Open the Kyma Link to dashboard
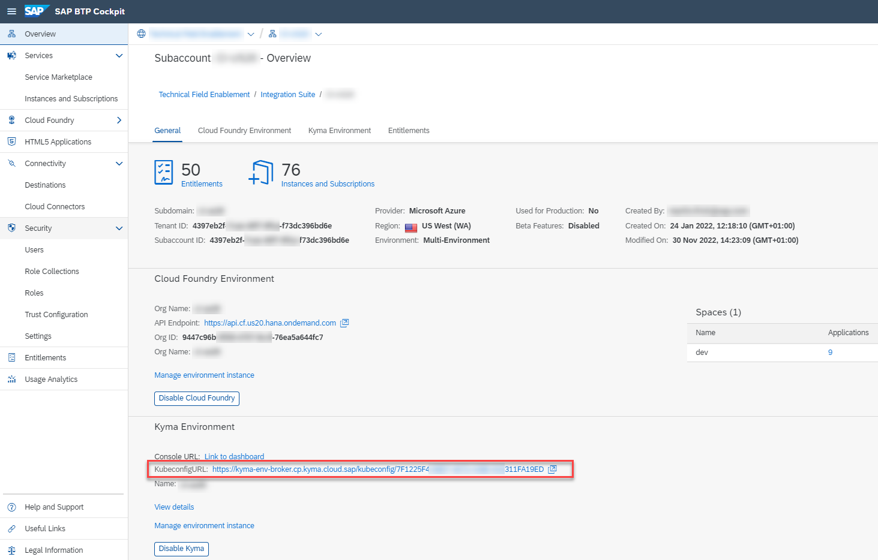Viewport: 878px width, 560px height. pos(234,457)
